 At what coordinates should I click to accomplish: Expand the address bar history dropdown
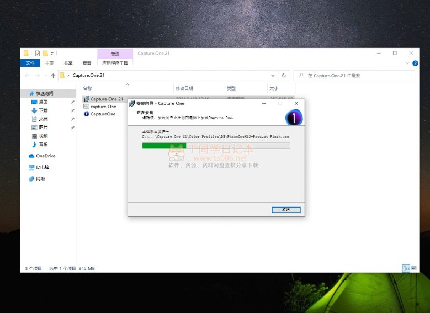click(x=273, y=76)
